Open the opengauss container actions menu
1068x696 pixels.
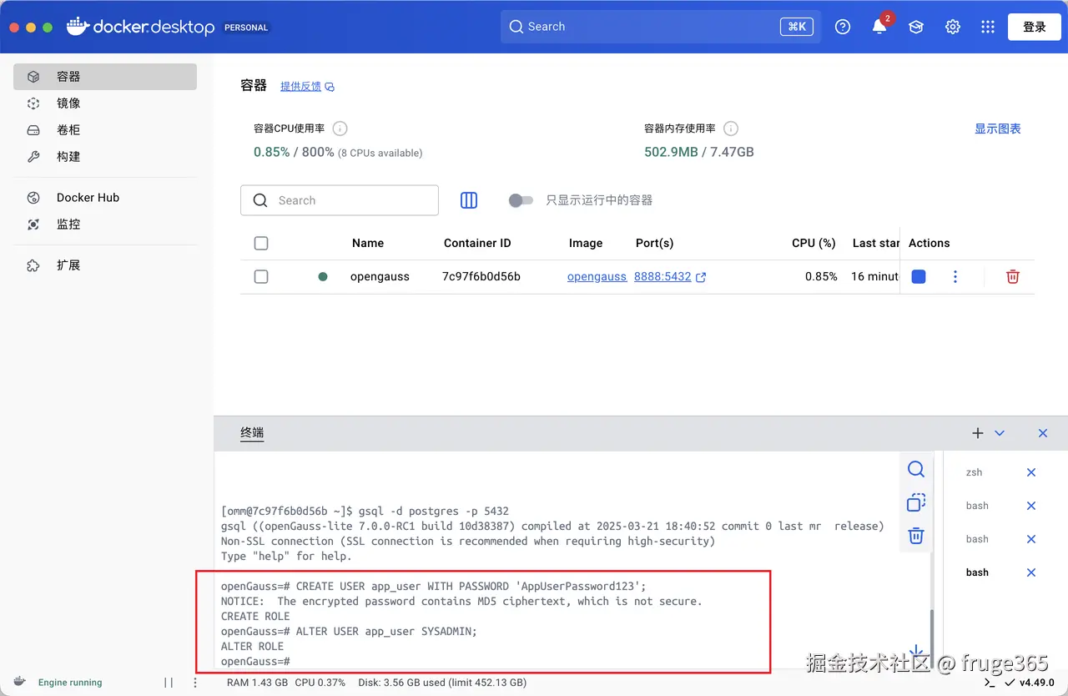click(955, 276)
